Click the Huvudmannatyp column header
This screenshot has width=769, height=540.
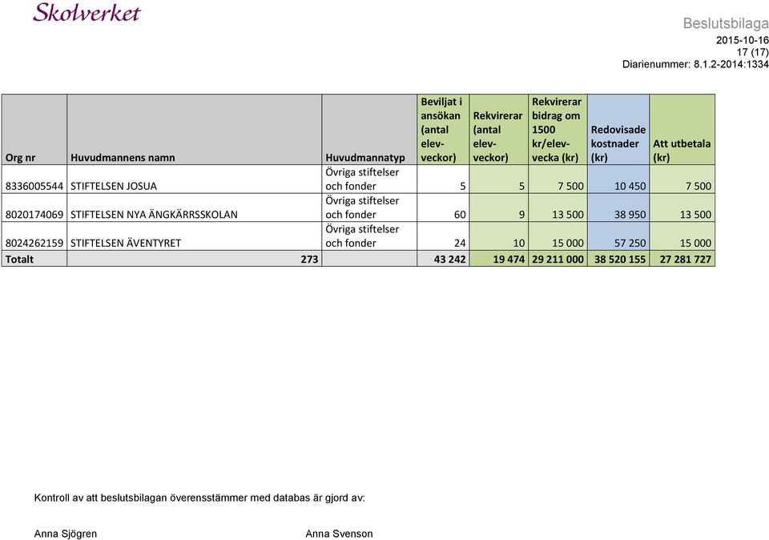click(369, 130)
